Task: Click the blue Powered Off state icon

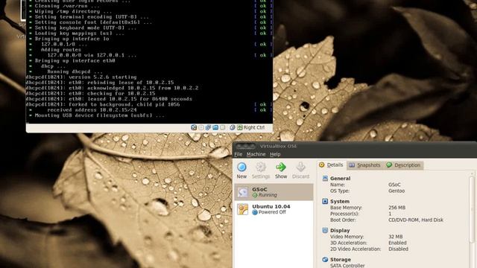Action: point(255,212)
